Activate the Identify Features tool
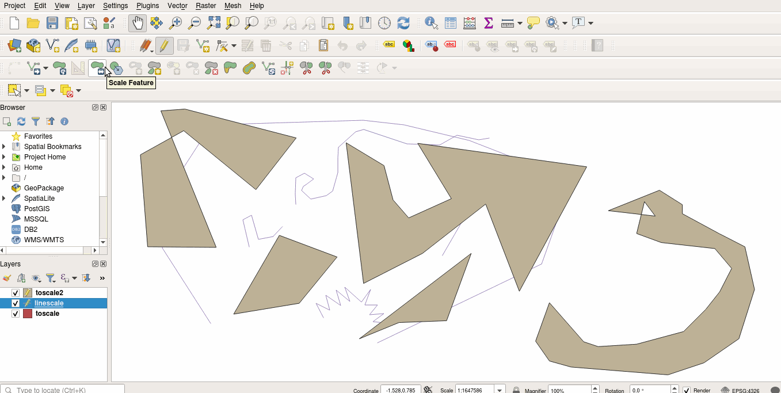781x393 pixels. [431, 23]
